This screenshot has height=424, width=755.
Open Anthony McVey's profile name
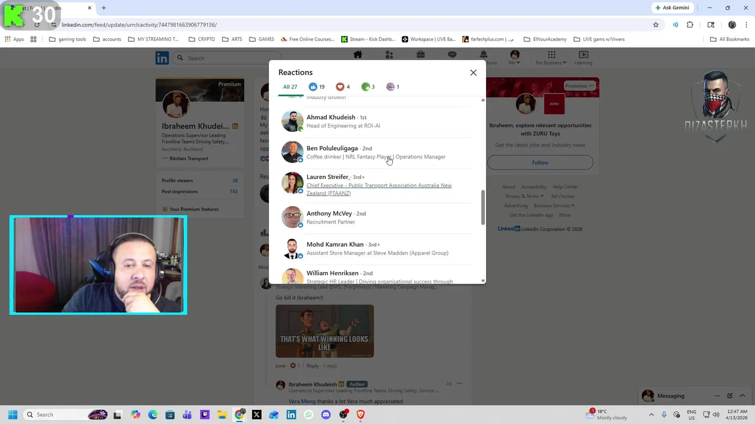(329, 213)
